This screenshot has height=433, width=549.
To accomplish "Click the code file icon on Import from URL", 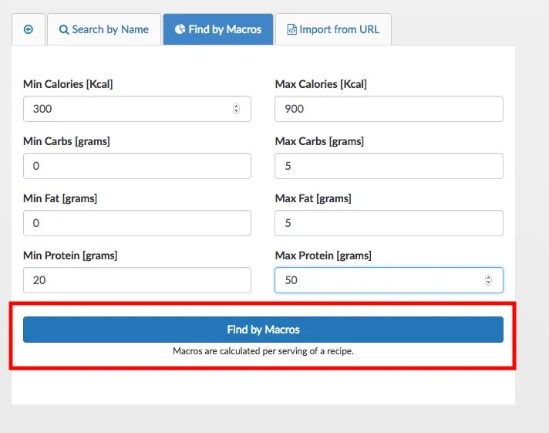I will pos(291,29).
